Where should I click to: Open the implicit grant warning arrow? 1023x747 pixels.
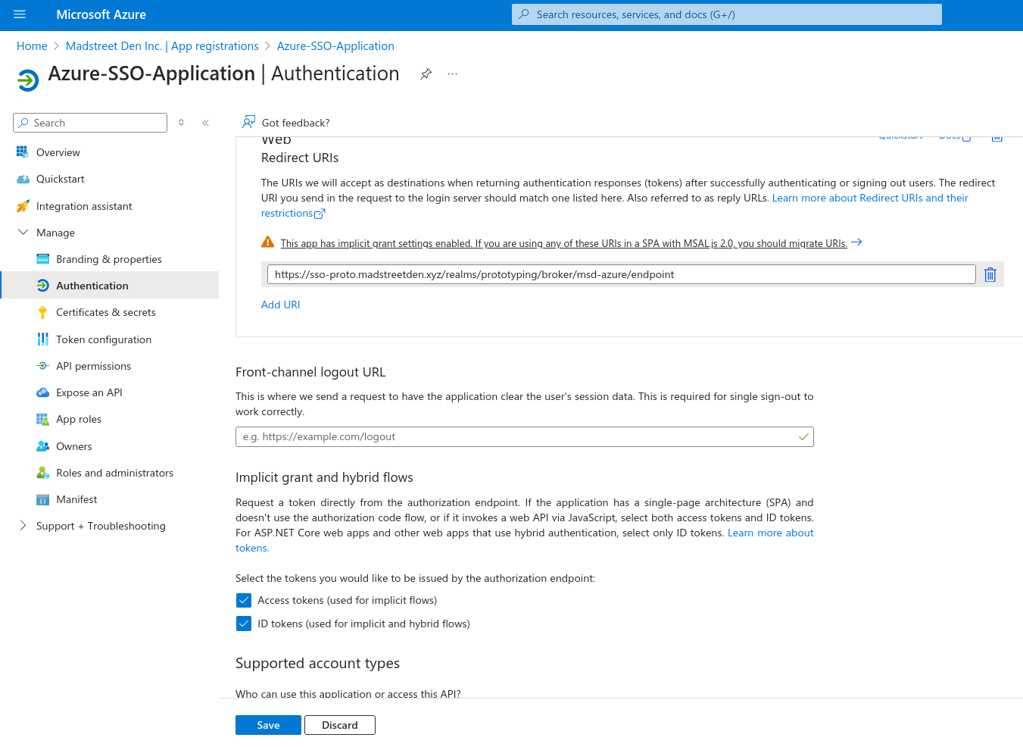click(x=856, y=242)
